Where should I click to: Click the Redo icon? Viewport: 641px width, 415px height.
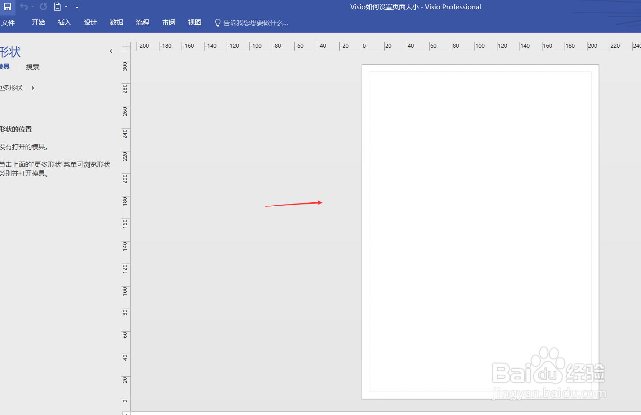click(x=43, y=7)
